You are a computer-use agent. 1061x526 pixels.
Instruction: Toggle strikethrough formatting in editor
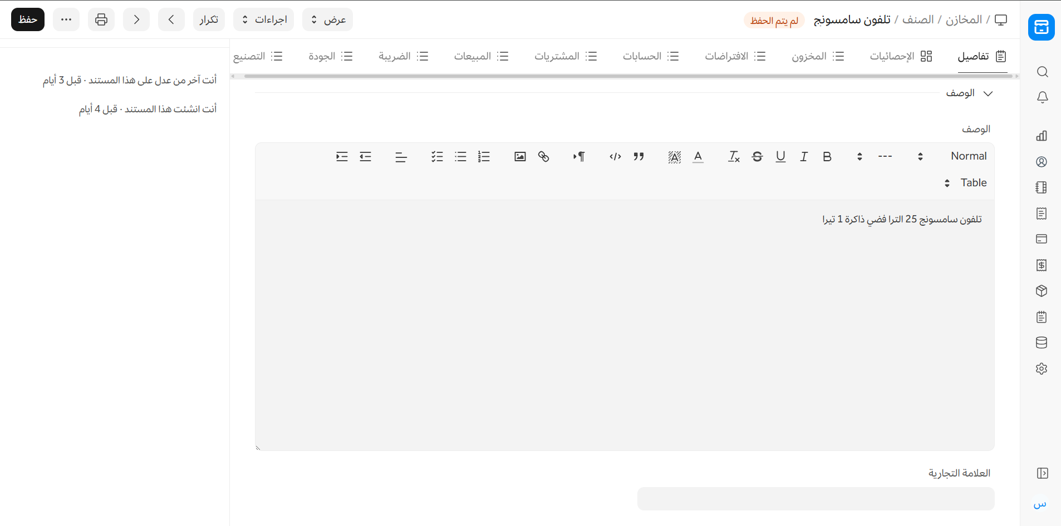(x=757, y=157)
